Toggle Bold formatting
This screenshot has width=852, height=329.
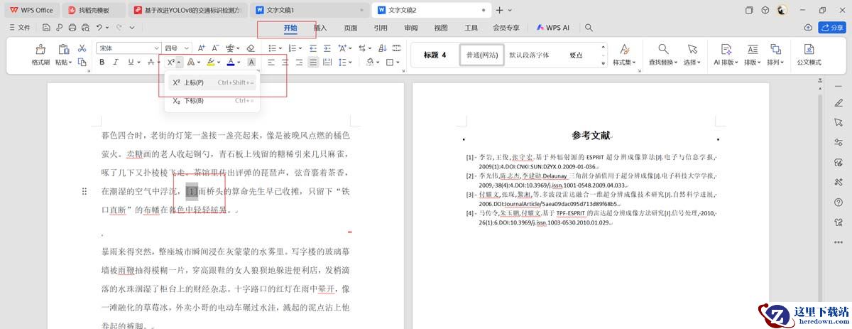102,63
